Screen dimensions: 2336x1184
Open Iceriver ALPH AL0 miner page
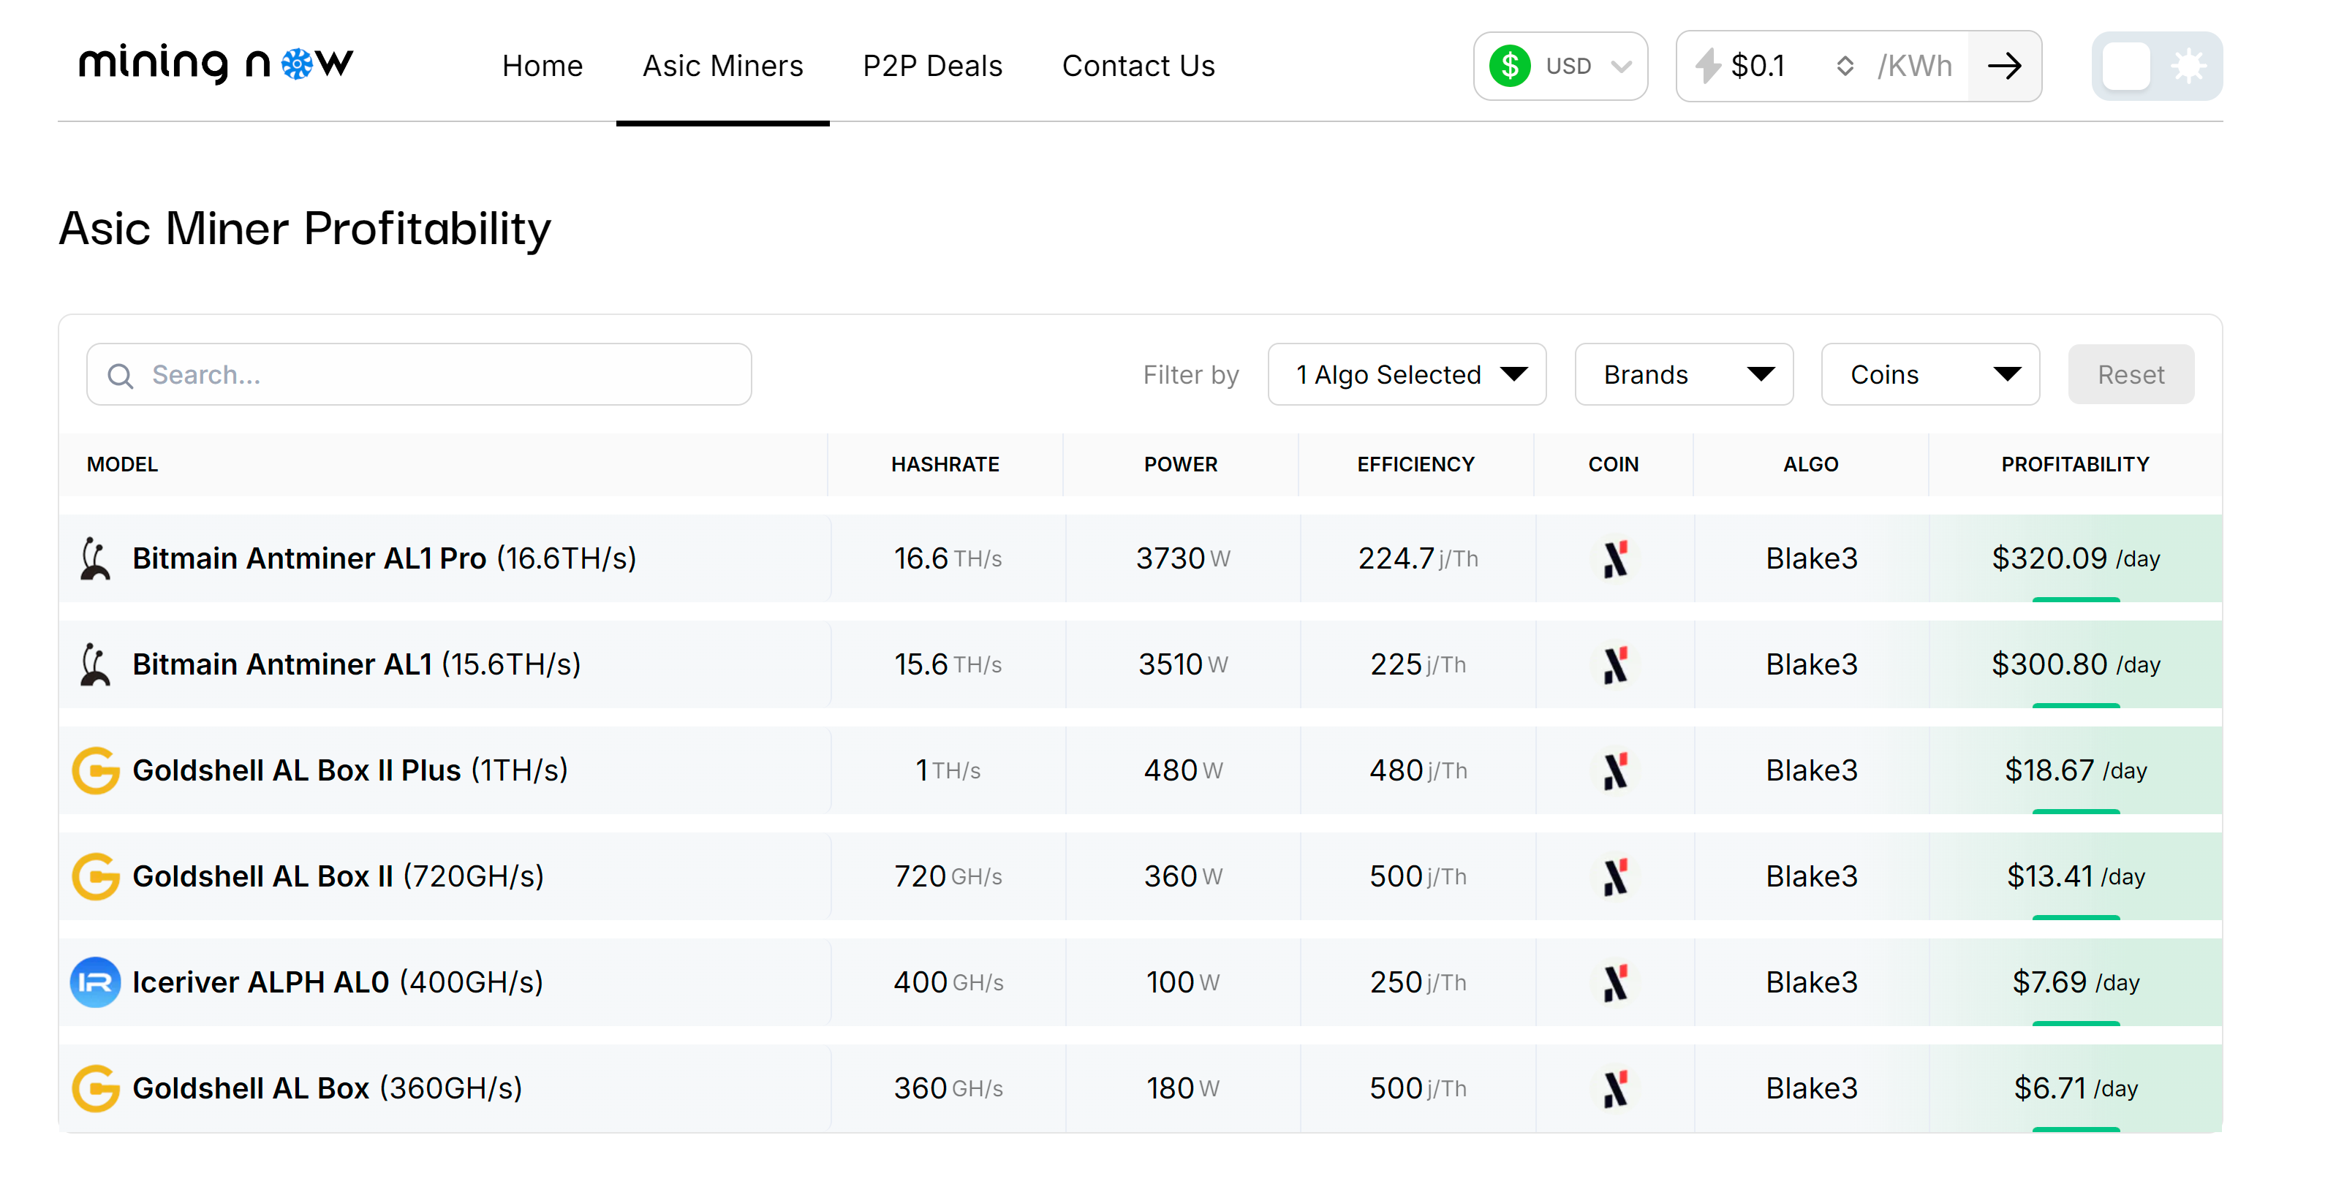[x=337, y=983]
